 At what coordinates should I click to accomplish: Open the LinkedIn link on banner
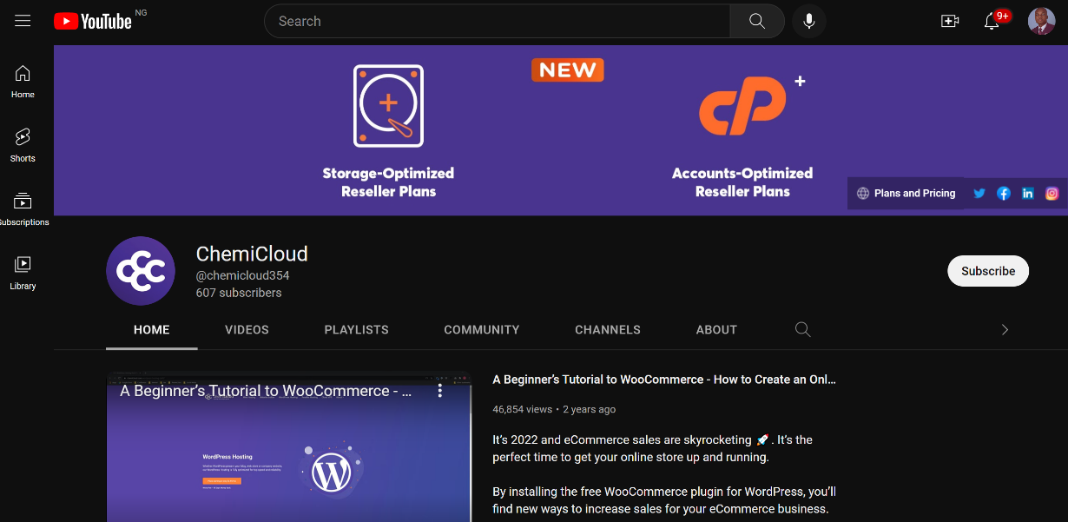click(x=1028, y=194)
